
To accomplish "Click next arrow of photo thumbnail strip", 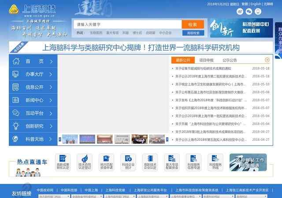I will (x=167, y=139).
